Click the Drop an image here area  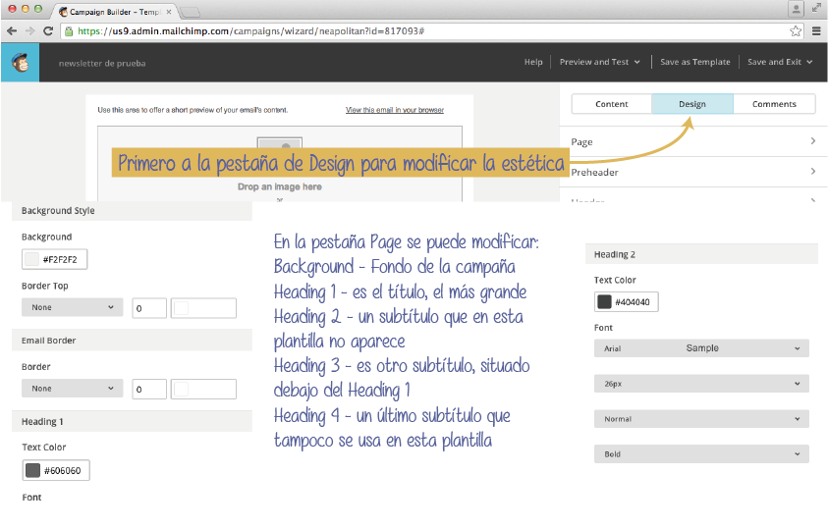click(279, 186)
